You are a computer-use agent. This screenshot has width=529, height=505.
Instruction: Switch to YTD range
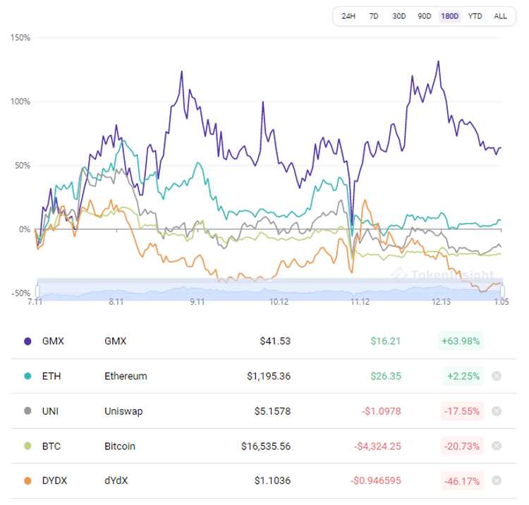click(x=475, y=16)
